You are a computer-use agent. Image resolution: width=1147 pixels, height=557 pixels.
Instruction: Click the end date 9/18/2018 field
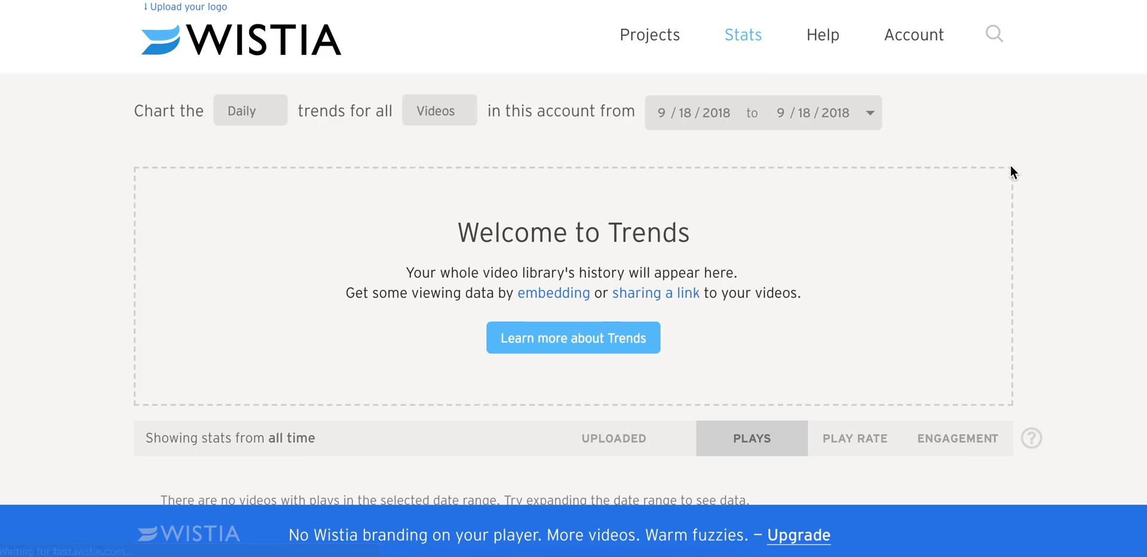(812, 113)
